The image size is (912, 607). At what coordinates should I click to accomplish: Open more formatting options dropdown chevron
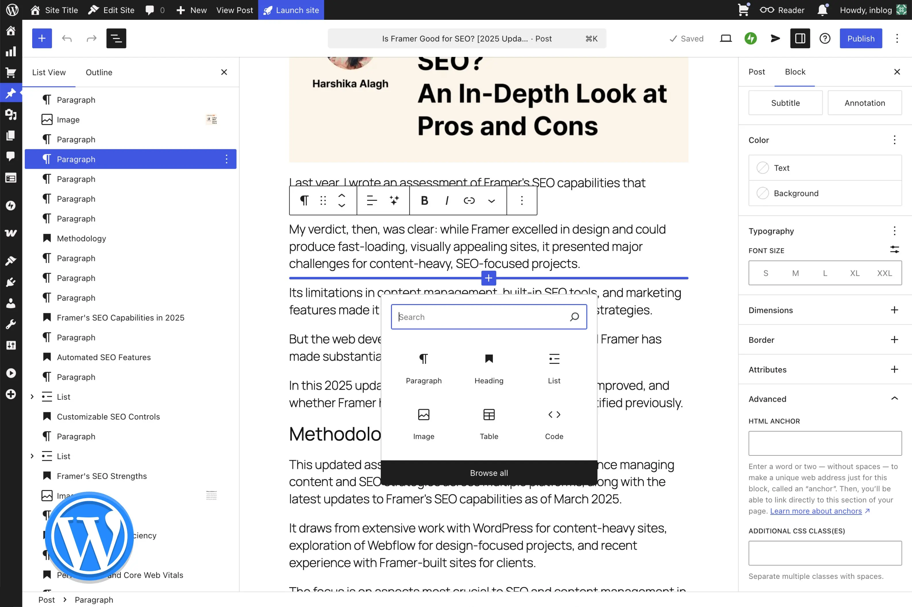(x=492, y=200)
